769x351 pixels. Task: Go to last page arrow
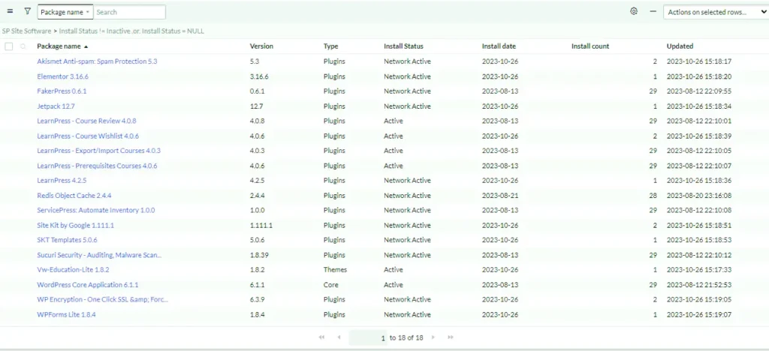click(x=451, y=337)
